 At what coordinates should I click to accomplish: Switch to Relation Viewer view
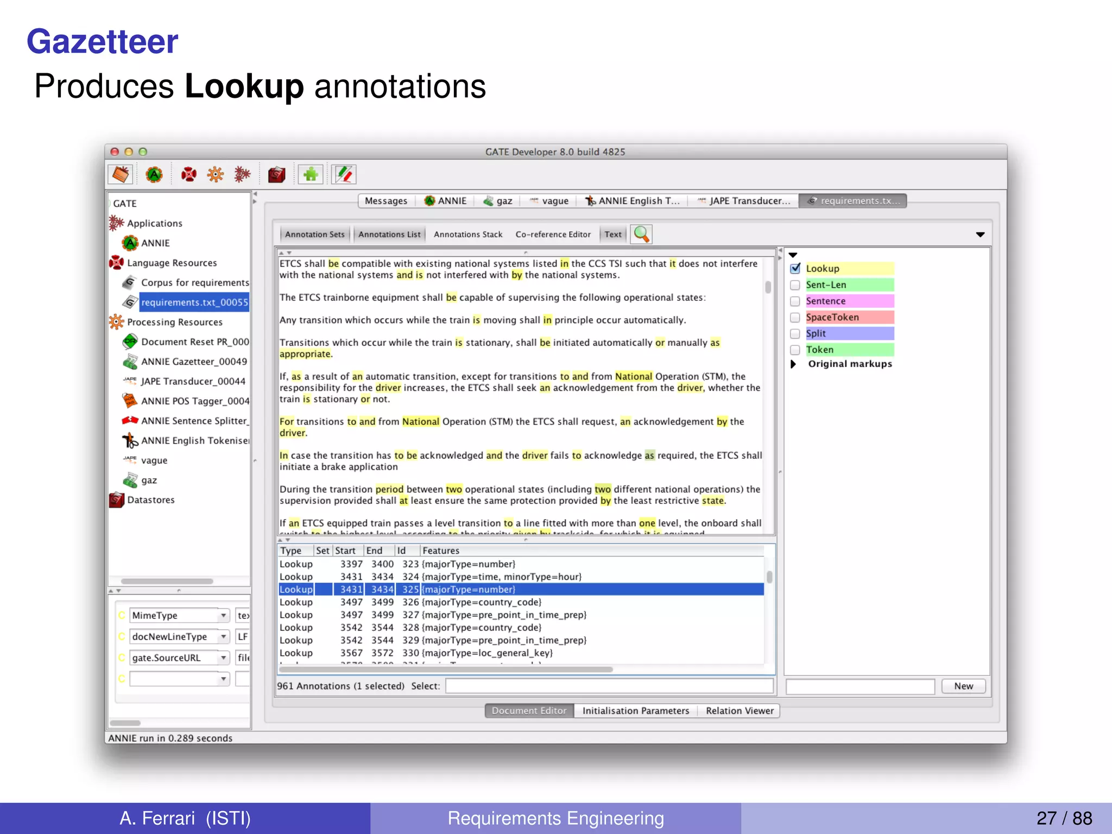[740, 711]
